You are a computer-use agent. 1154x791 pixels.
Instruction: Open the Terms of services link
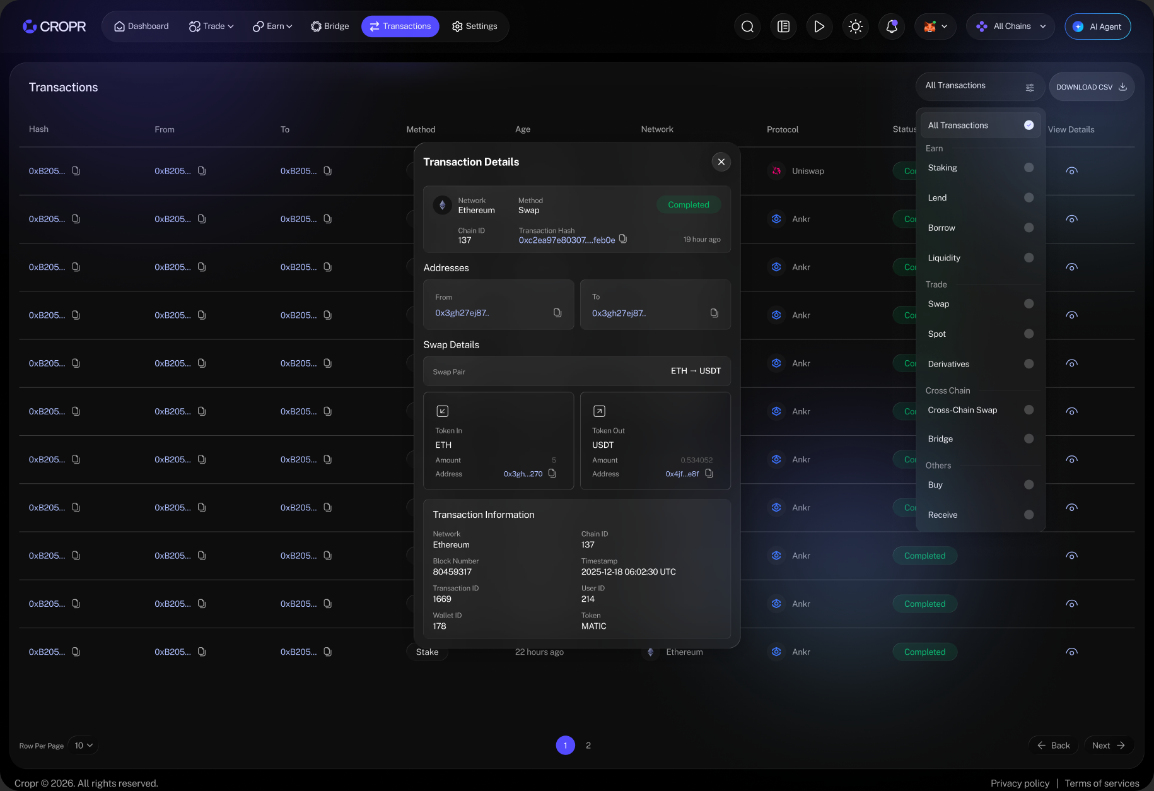coord(1102,783)
